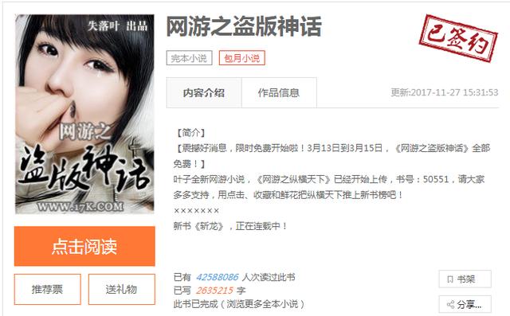Open the 作品信息 tab

pos(279,92)
